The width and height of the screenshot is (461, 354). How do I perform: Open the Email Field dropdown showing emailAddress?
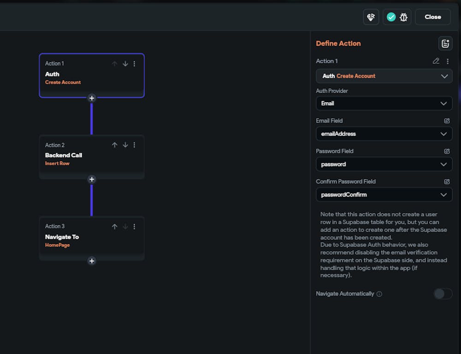(x=384, y=134)
